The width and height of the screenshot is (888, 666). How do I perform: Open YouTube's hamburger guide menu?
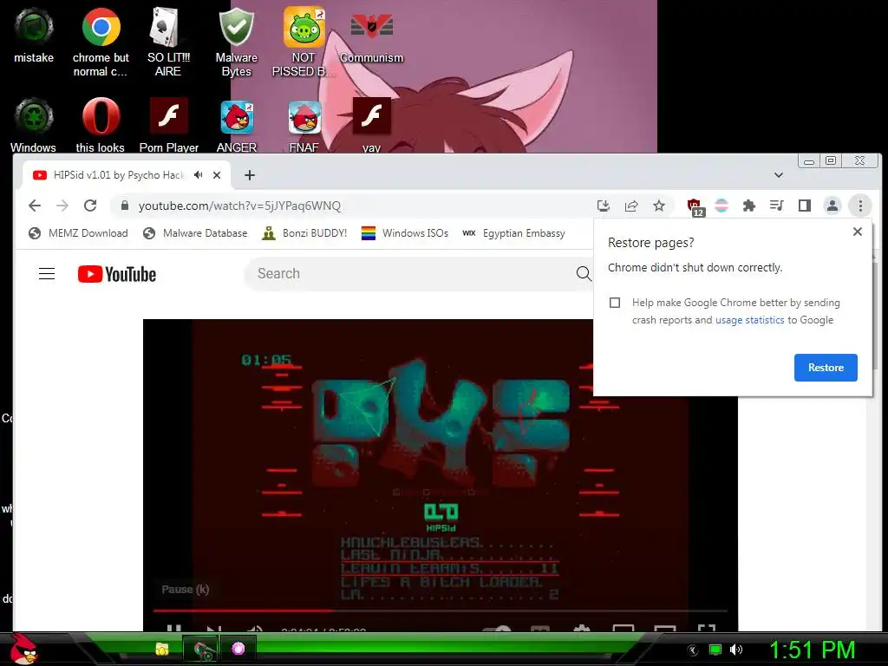click(x=47, y=274)
